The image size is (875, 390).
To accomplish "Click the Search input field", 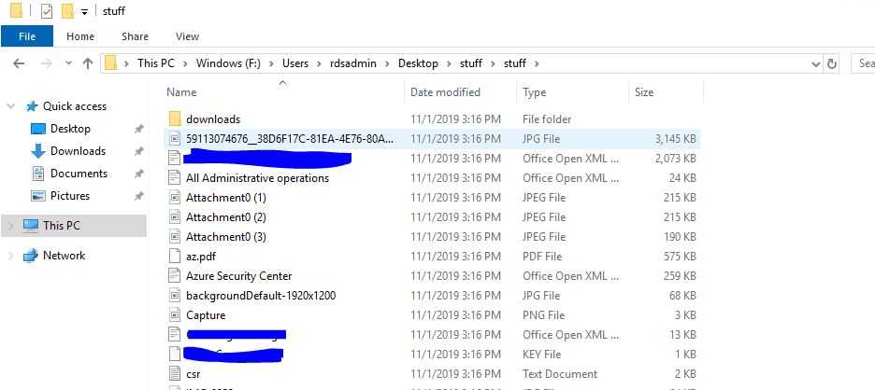I will [x=864, y=63].
